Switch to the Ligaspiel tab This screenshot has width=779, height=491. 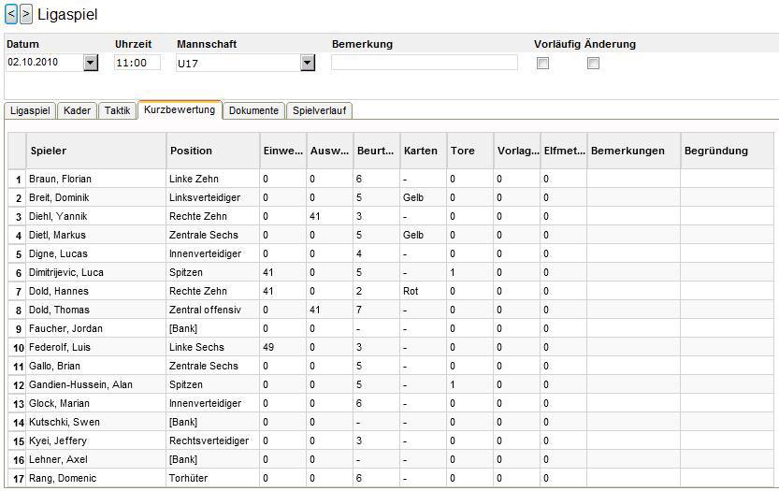click(30, 110)
